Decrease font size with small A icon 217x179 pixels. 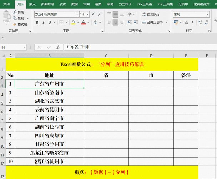tap(99, 14)
